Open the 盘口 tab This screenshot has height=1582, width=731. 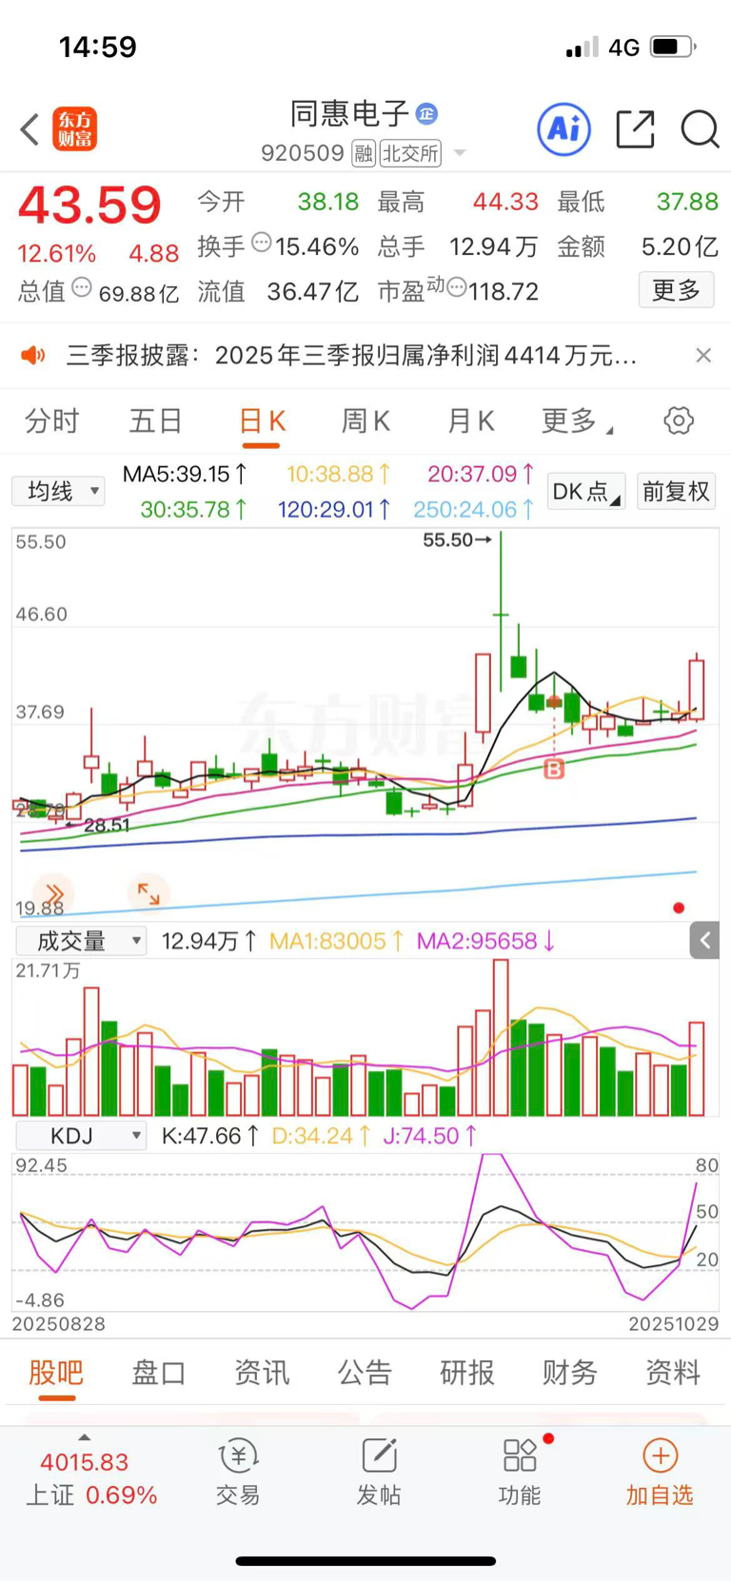[159, 1372]
